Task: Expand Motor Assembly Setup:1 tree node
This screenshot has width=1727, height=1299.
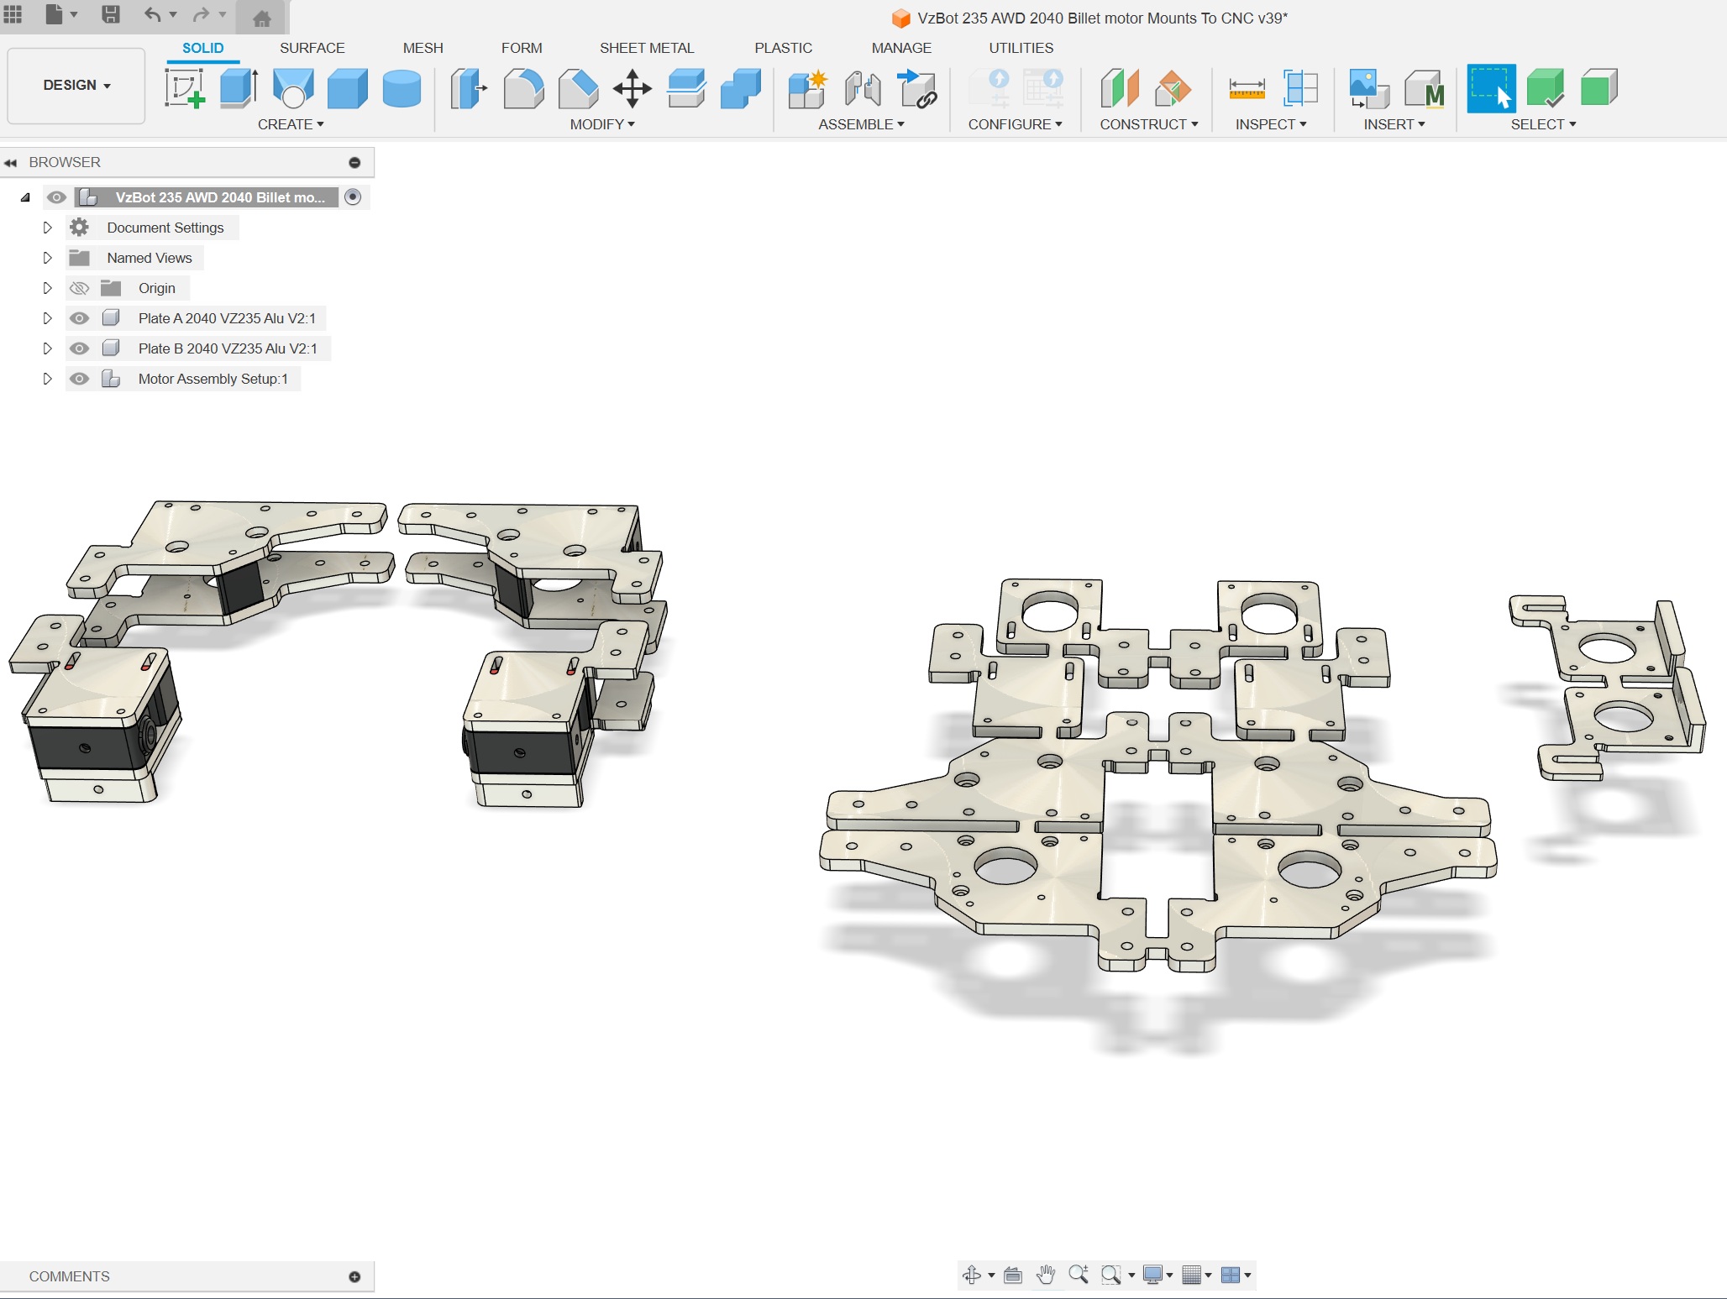Action: 47,379
